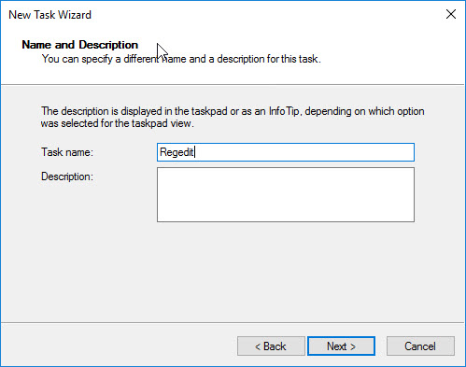
Task: Click blank gray area below Description box
Action: tap(286, 271)
